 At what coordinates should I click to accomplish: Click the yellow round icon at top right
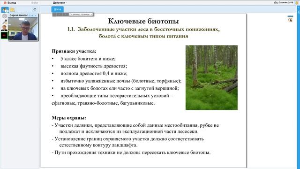297,3
